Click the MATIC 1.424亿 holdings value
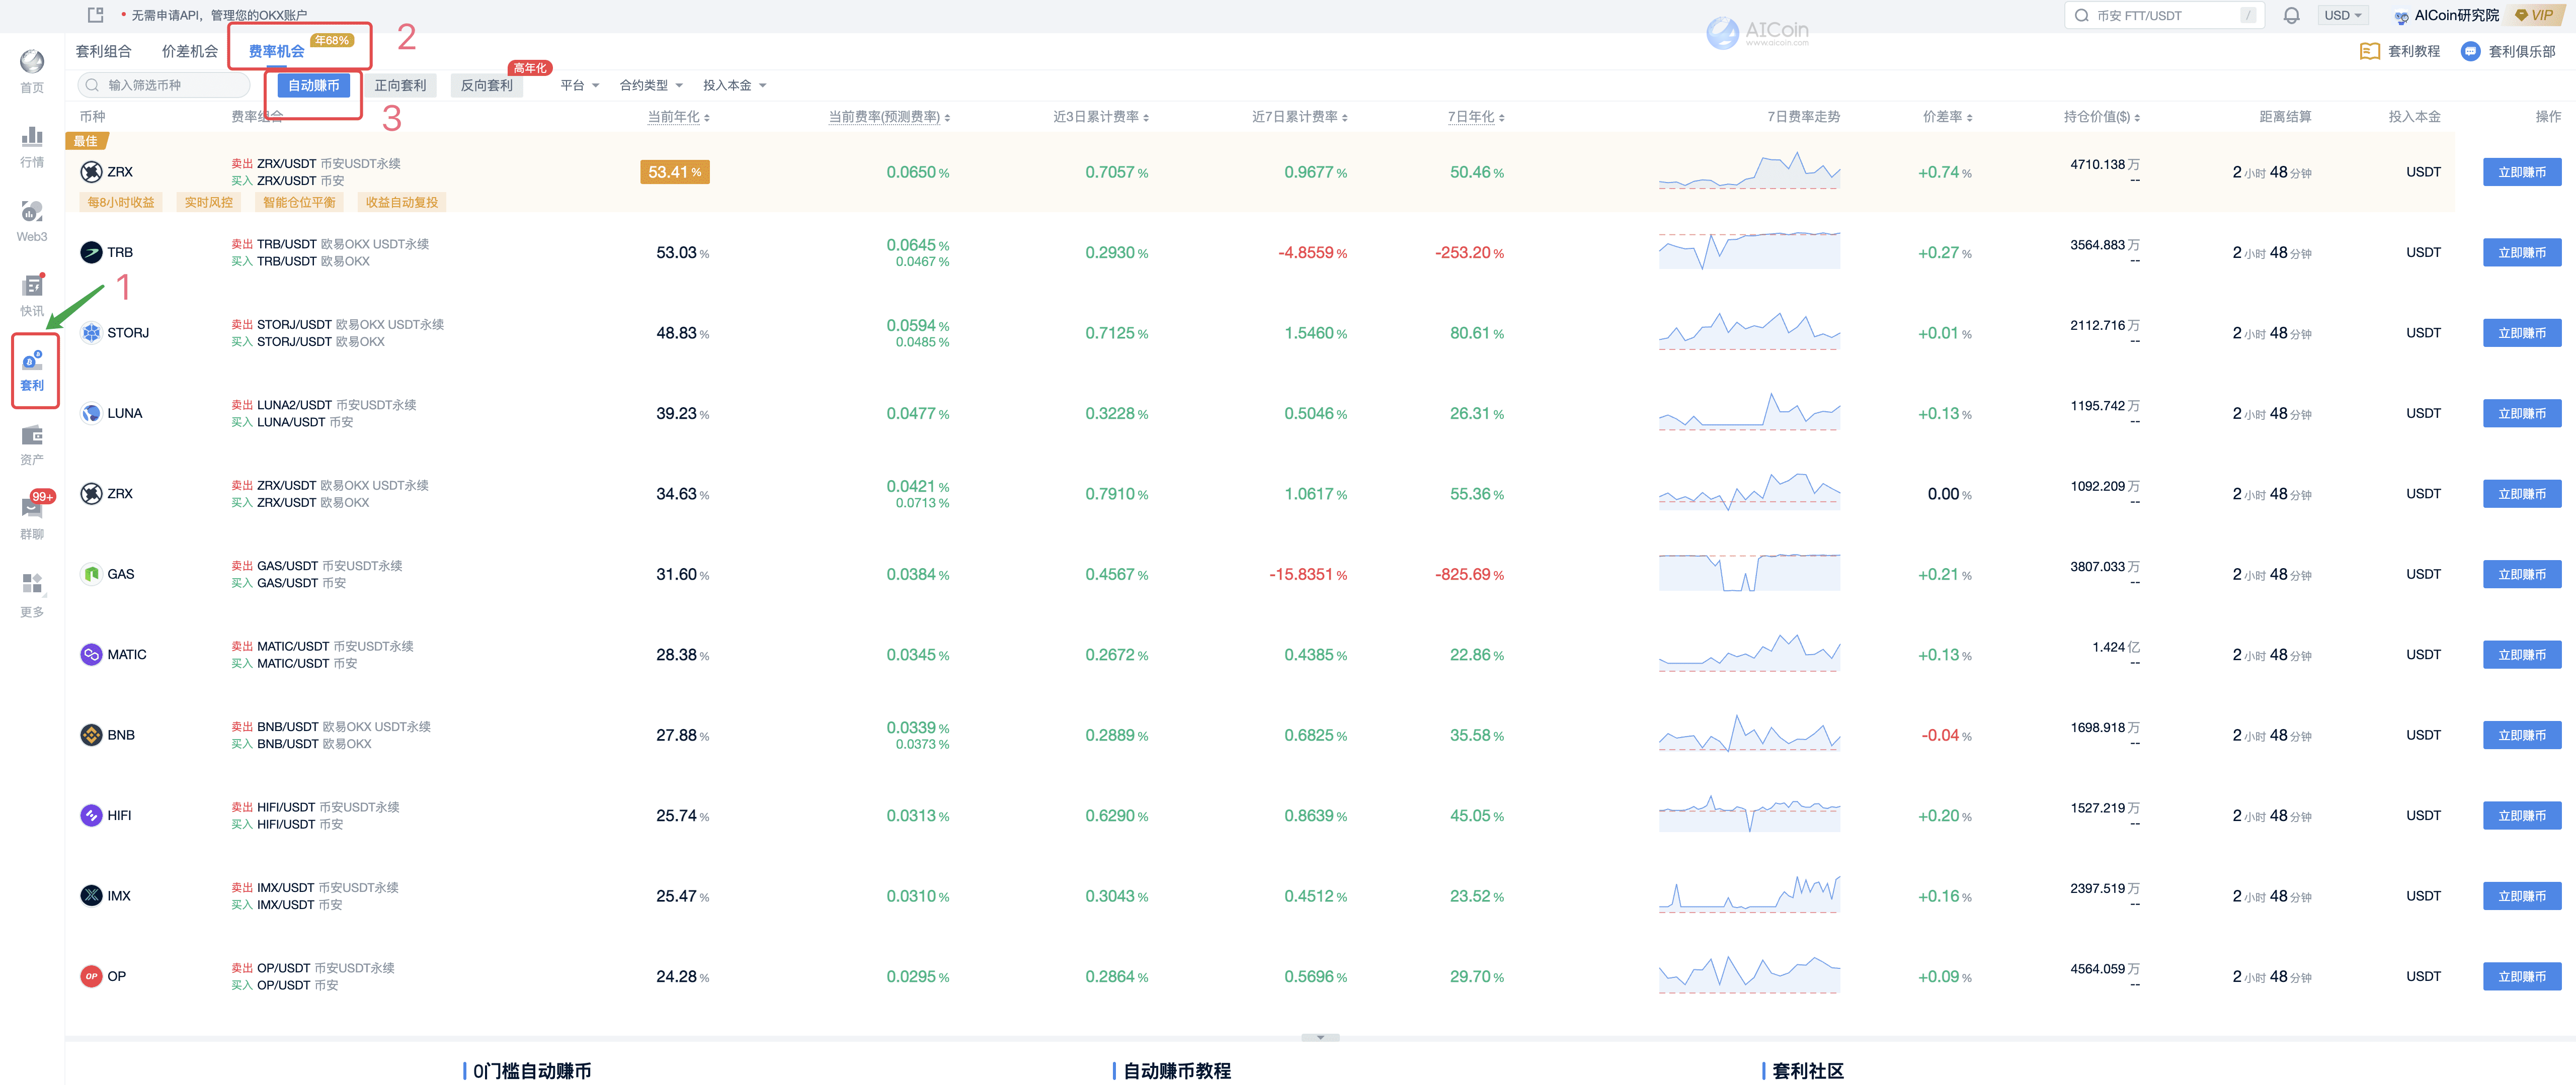This screenshot has width=2576, height=1085. (x=2115, y=648)
